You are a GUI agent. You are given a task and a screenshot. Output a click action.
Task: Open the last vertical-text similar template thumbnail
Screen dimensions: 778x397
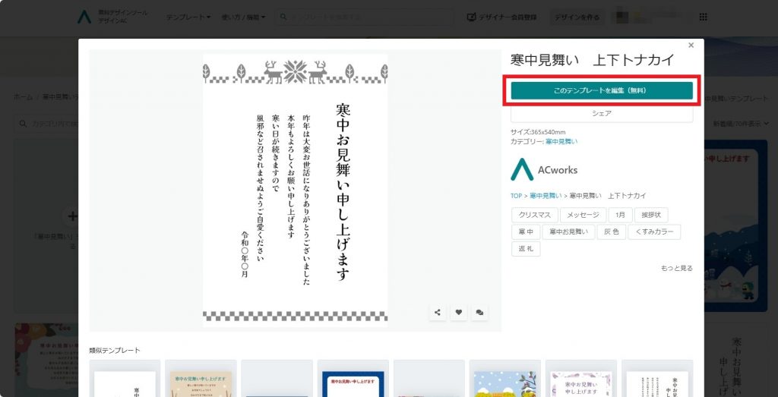657,379
